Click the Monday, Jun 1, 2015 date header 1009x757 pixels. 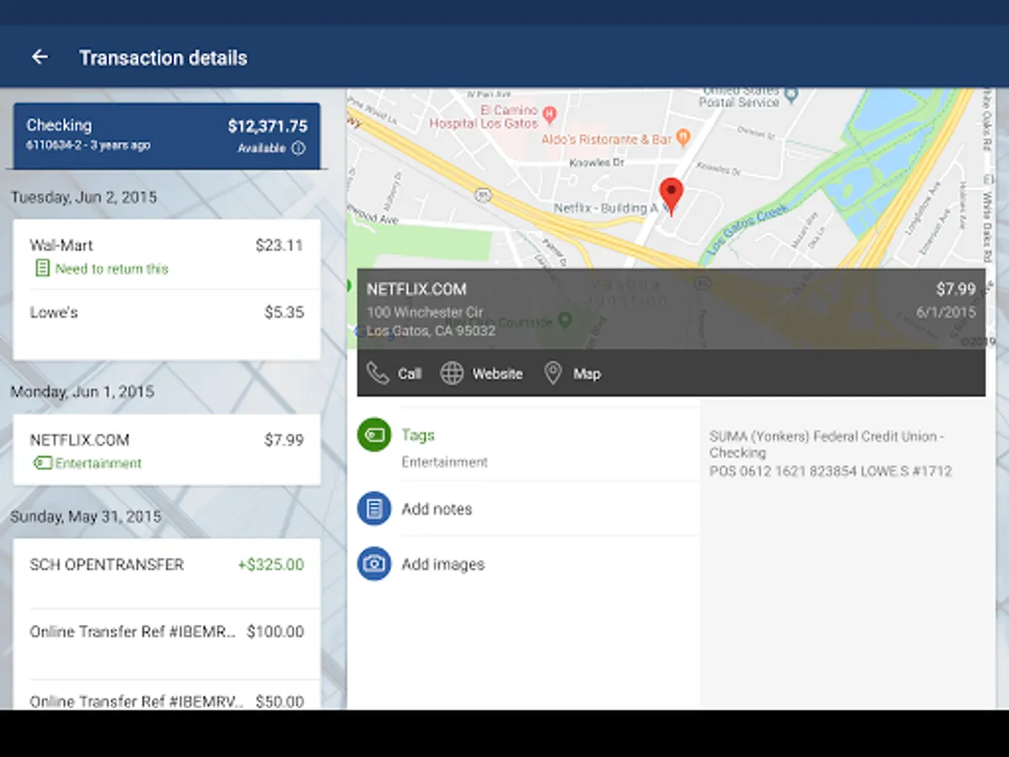[82, 392]
